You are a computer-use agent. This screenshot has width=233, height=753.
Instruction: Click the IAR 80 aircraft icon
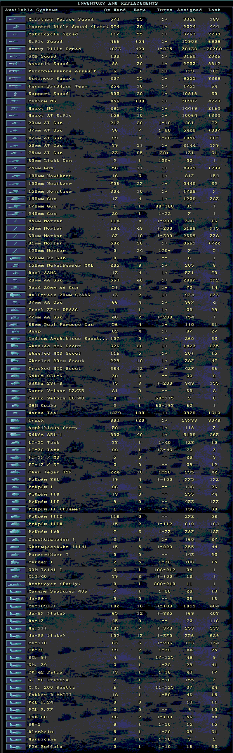coord(16,717)
